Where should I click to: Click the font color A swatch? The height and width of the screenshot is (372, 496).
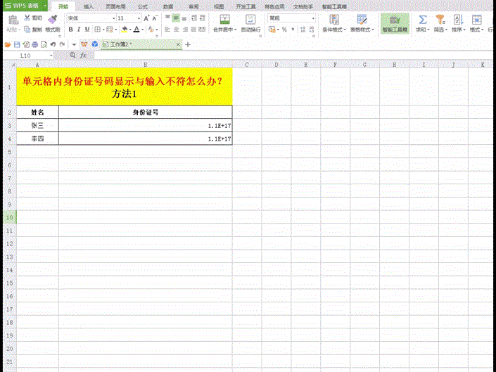[x=136, y=30]
